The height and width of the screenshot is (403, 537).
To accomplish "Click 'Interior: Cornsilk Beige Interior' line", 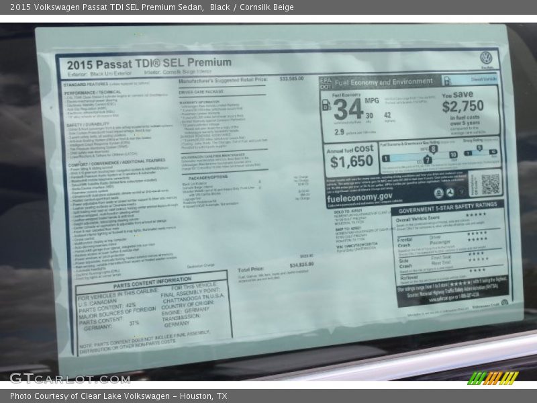I will (178, 73).
